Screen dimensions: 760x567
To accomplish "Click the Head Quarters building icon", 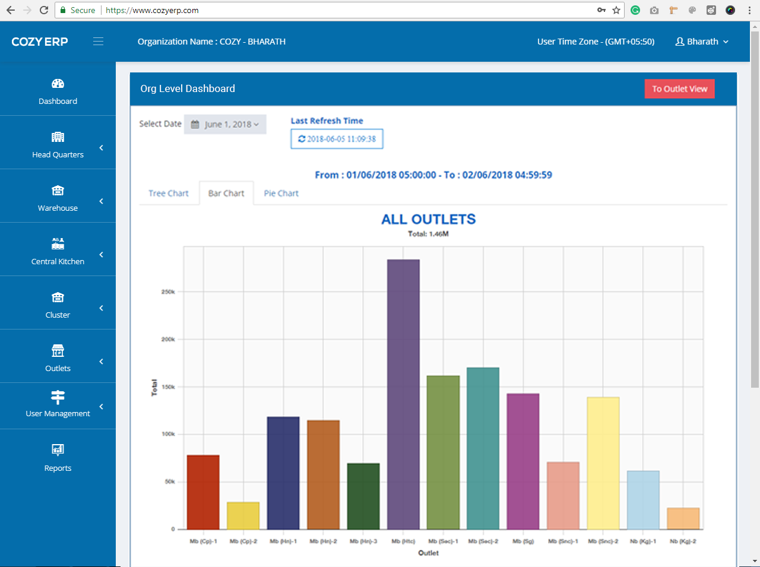I will point(58,137).
